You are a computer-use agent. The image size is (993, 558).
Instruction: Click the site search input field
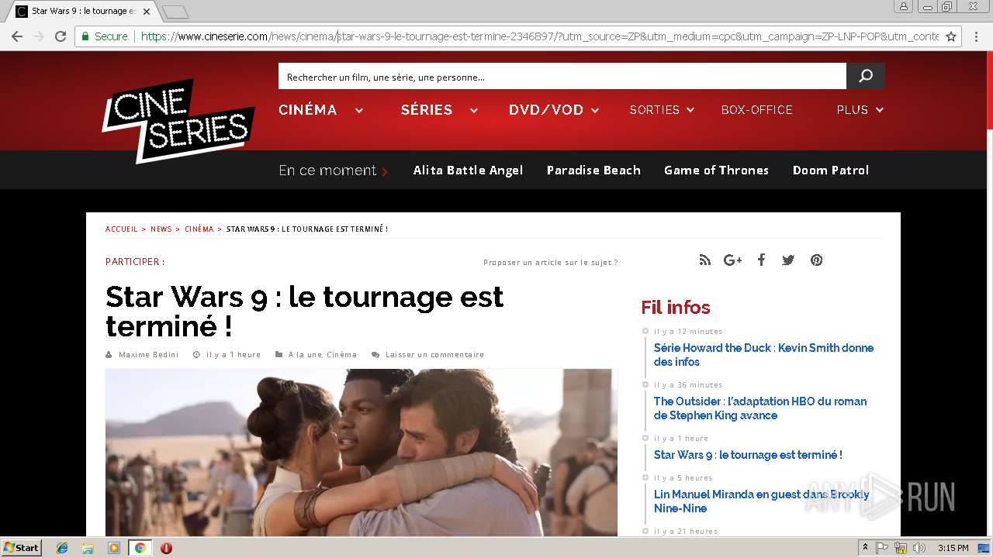click(x=562, y=76)
